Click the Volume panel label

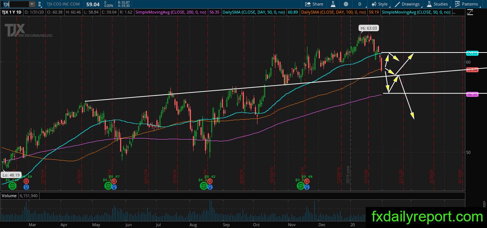(x=9, y=196)
